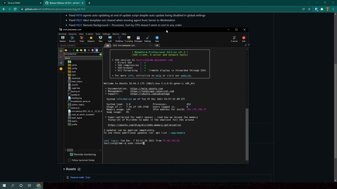Open issue #816 link on GitHub page
Screen dimensions: 337x189
click(79, 15)
